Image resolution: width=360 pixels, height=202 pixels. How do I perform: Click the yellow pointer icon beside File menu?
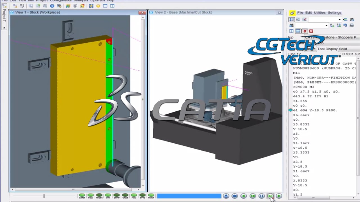coord(292,13)
